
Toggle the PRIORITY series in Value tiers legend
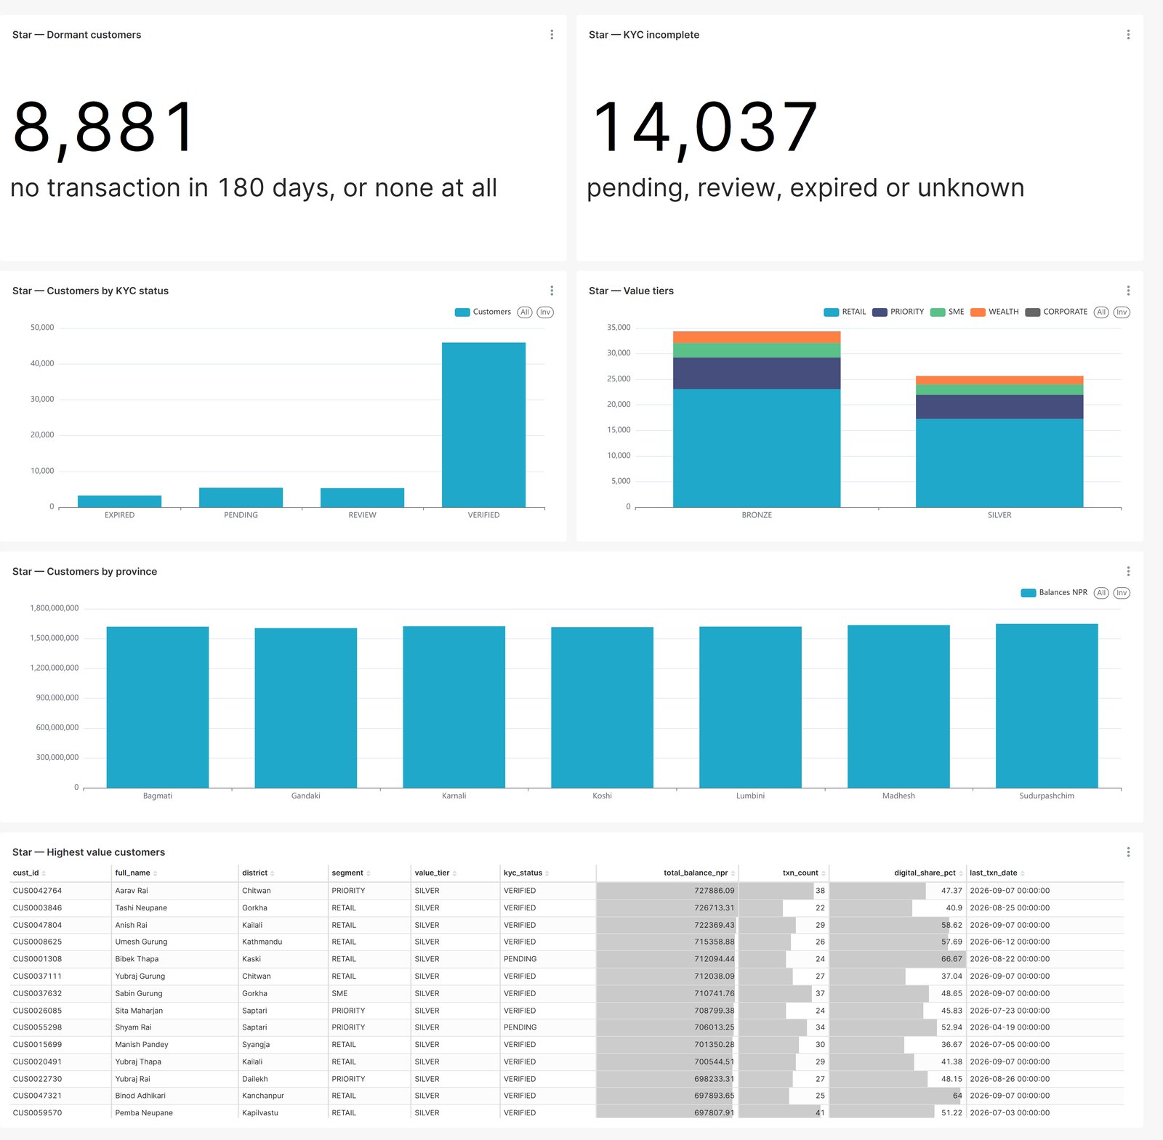(898, 312)
